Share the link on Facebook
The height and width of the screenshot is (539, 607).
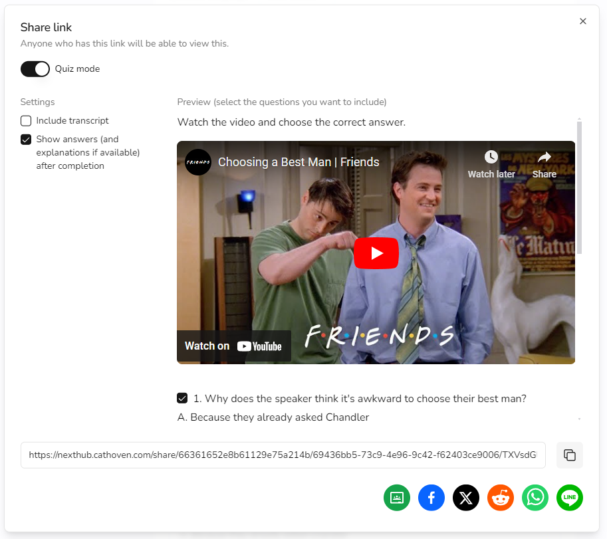tap(431, 498)
